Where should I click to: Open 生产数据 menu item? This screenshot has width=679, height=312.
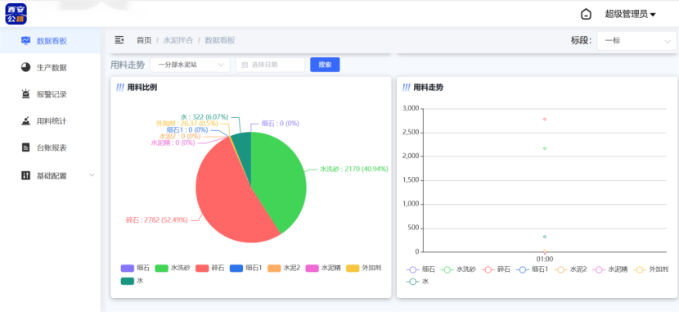point(50,68)
